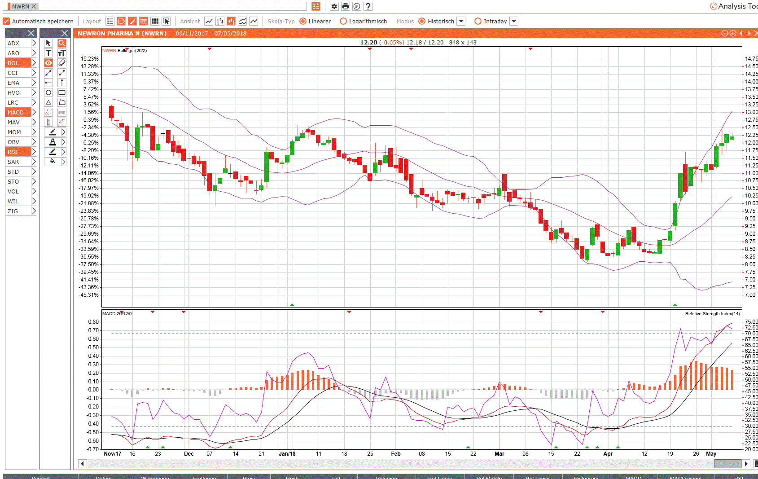This screenshot has height=479, width=758.
Task: Select the circle drawing tool
Action: click(x=48, y=92)
